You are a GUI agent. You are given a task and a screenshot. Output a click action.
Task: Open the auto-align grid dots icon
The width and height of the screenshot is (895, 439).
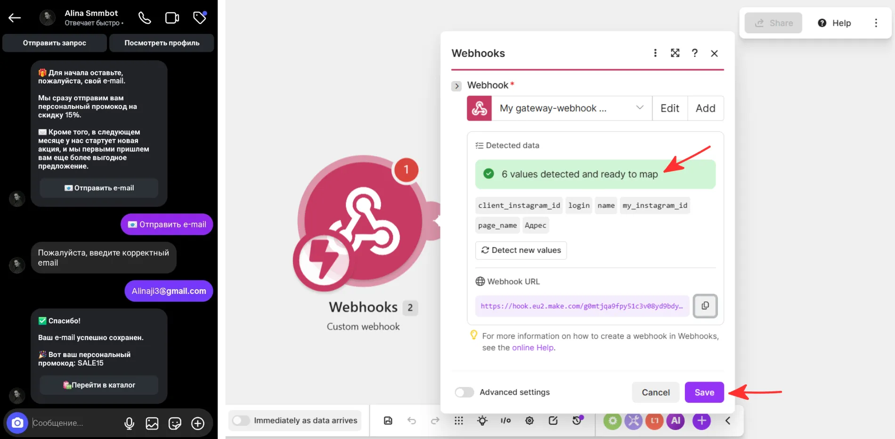point(459,421)
